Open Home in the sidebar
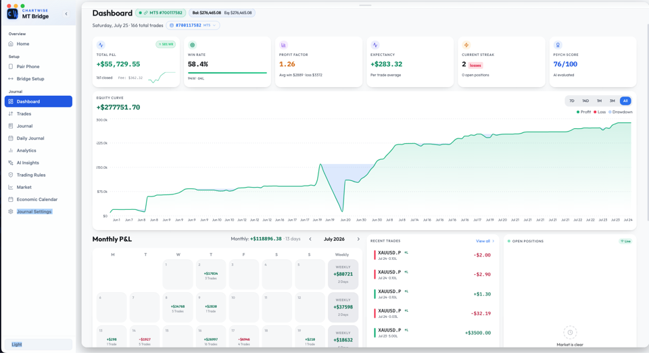The height and width of the screenshot is (353, 649). coord(39,44)
